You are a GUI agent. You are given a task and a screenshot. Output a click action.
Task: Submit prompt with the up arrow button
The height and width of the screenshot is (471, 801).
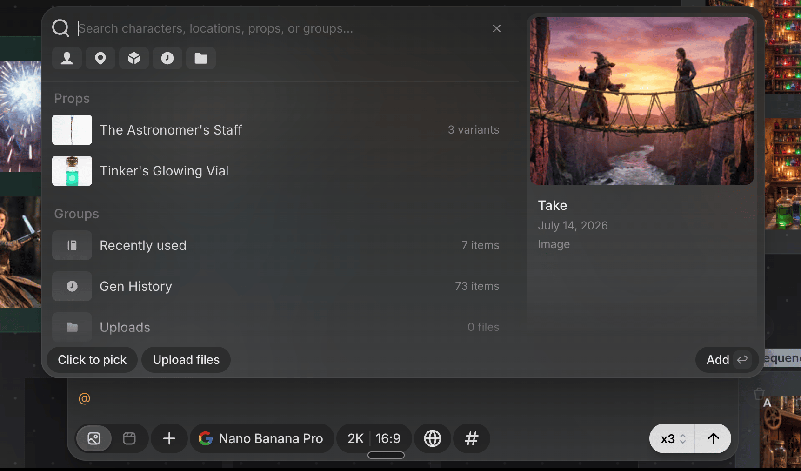(713, 438)
